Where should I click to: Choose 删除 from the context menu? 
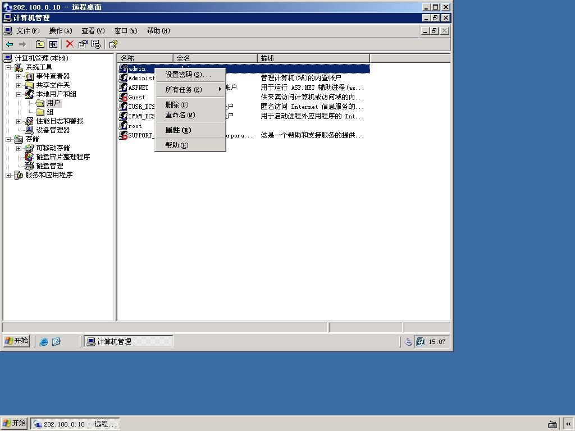190,105
